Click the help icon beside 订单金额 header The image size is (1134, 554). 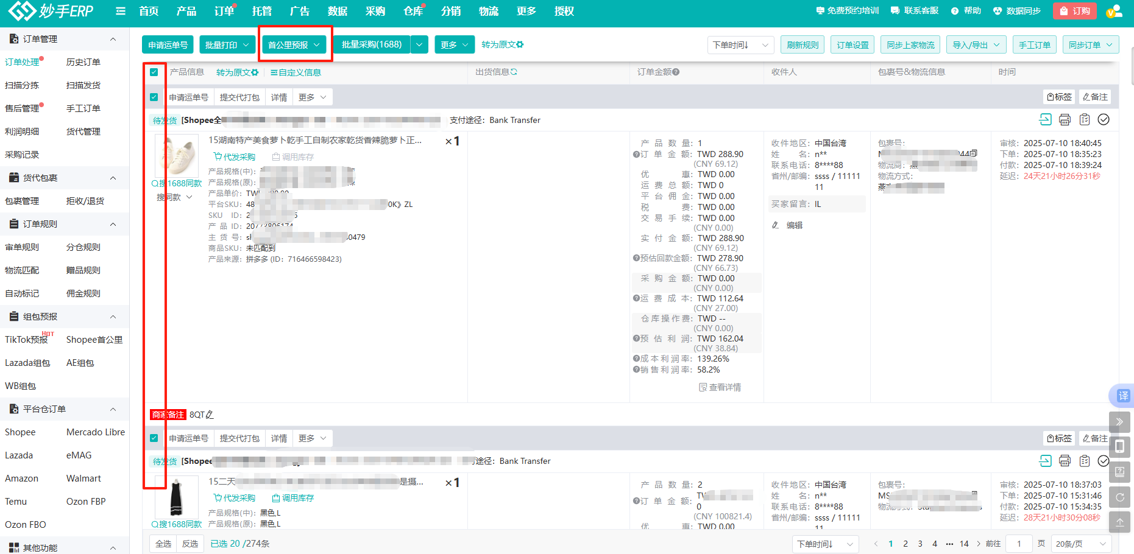click(x=676, y=72)
